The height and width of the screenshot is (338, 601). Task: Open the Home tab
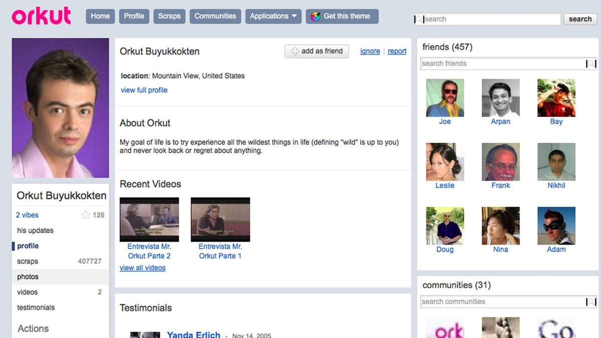(100, 16)
